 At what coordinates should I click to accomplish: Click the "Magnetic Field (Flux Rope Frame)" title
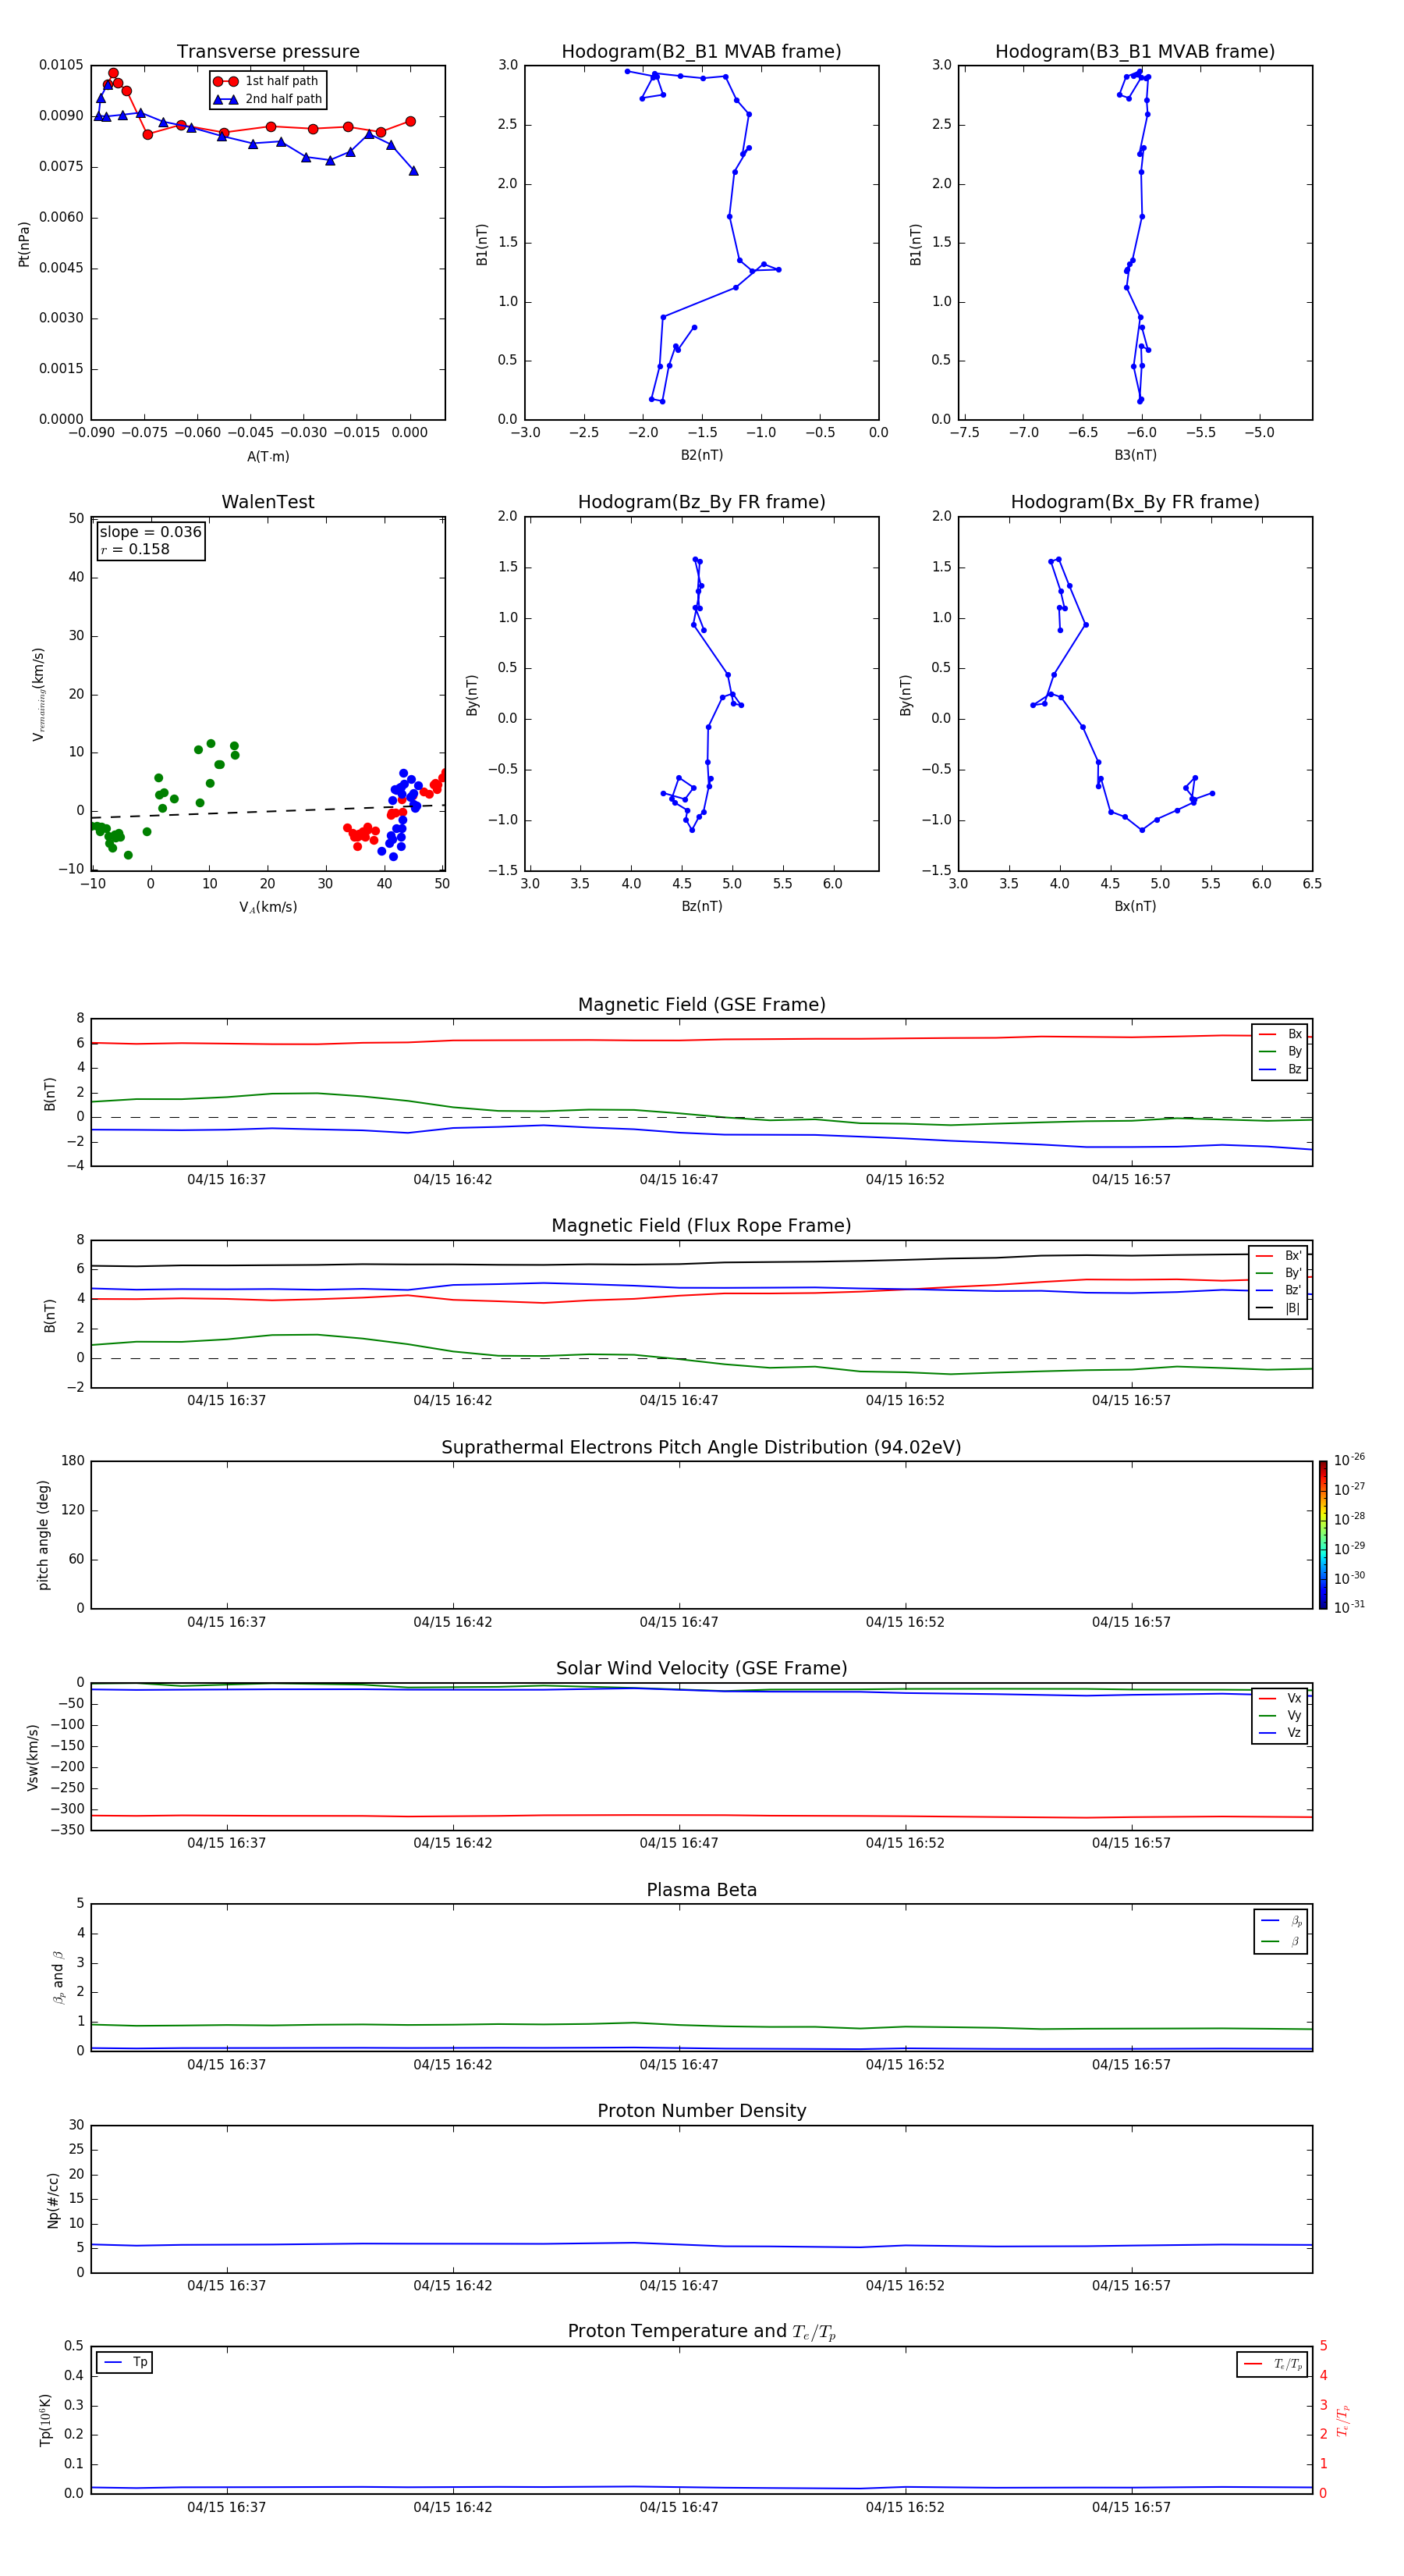(701, 1226)
